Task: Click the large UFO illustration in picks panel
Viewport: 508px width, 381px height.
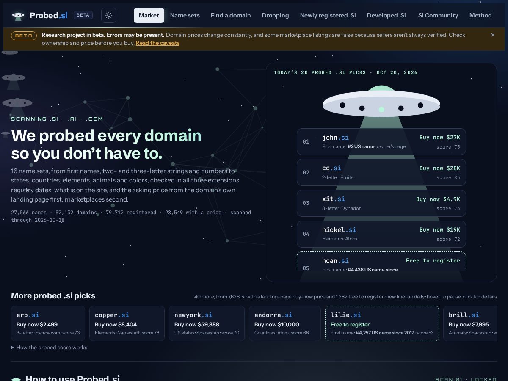Action: click(x=381, y=102)
